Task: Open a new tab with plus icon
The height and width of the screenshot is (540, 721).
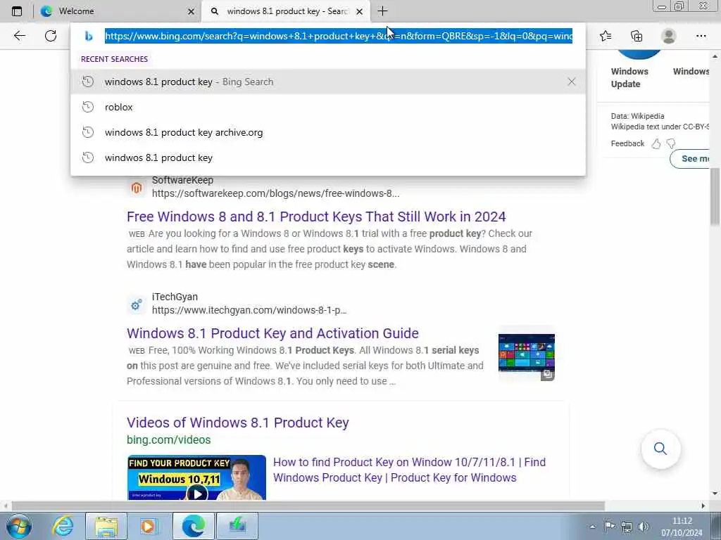Action: tap(382, 11)
